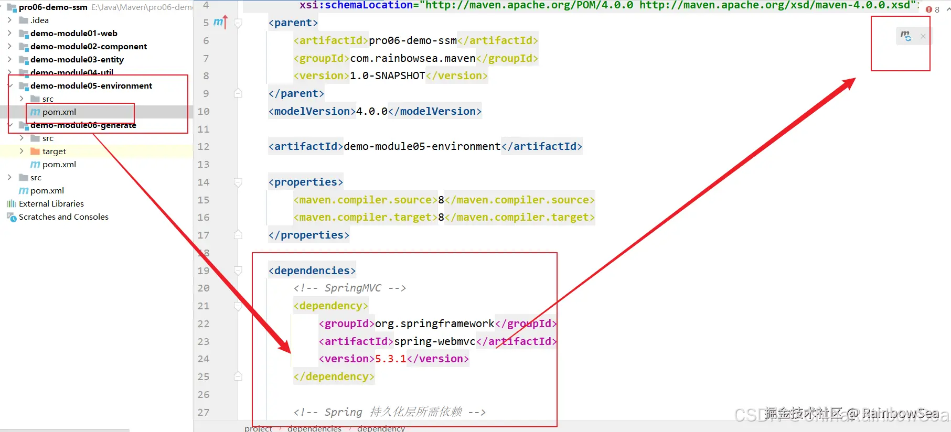
Task: Fold the parent tag at line 5
Action: pyautogui.click(x=238, y=23)
